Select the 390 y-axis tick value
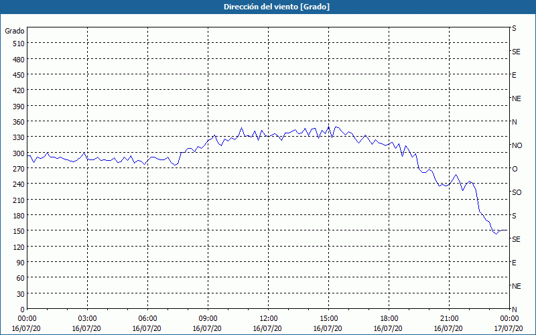The width and height of the screenshot is (536, 335). coord(19,107)
